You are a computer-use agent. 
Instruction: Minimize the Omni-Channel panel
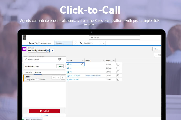pos(63,60)
